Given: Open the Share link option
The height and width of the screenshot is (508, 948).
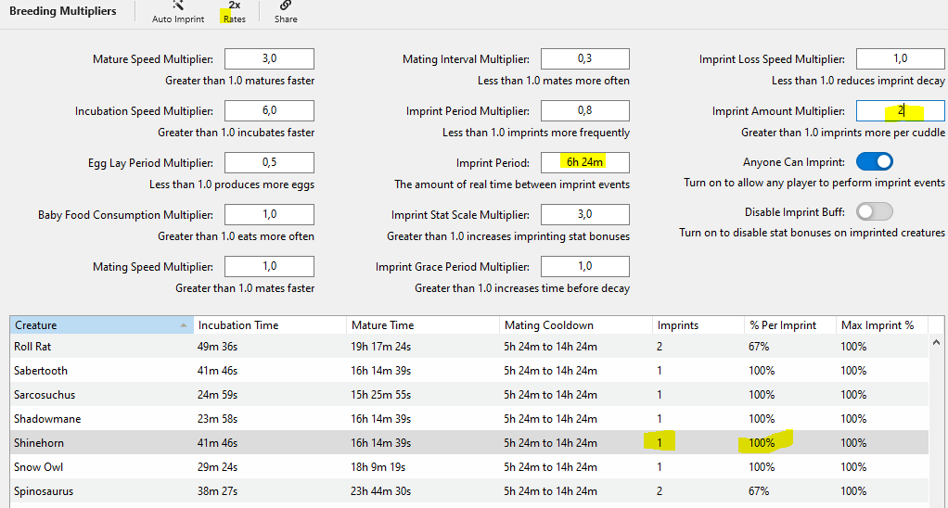Looking at the screenshot, I should (x=286, y=12).
